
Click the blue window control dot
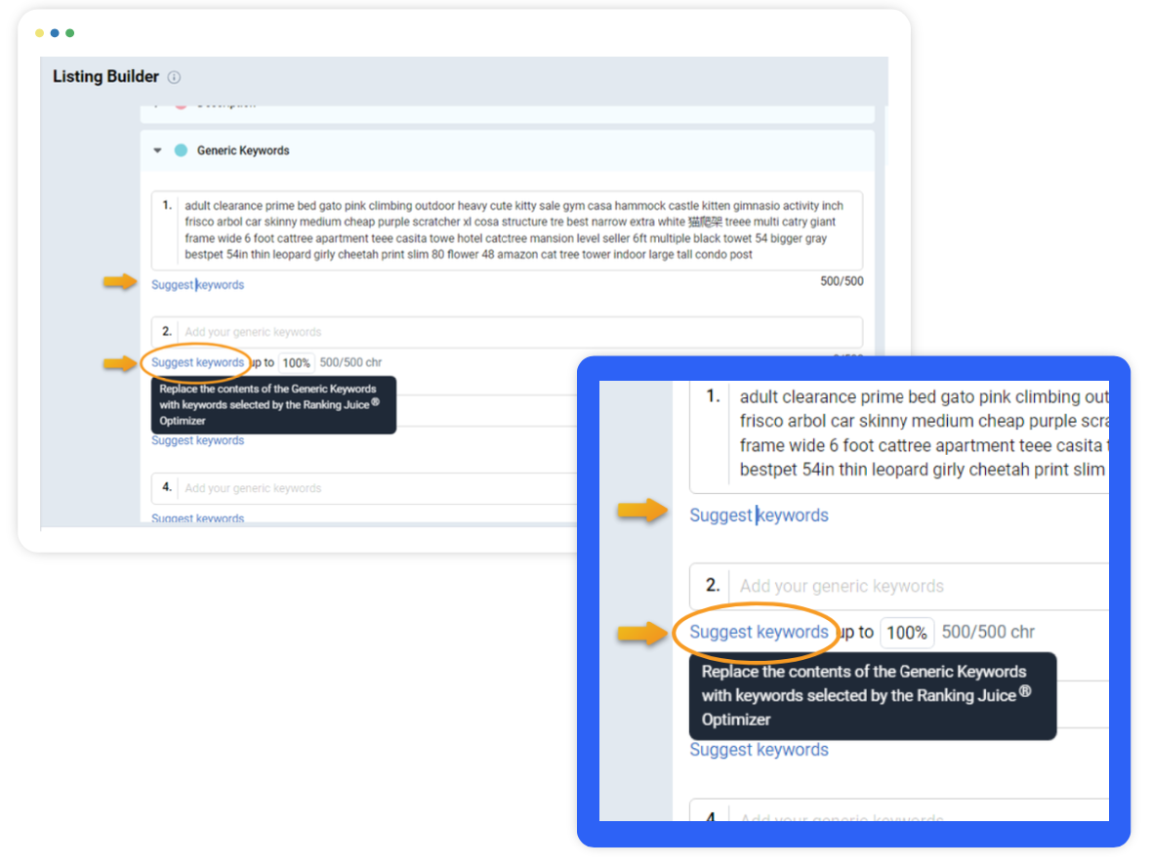(55, 33)
